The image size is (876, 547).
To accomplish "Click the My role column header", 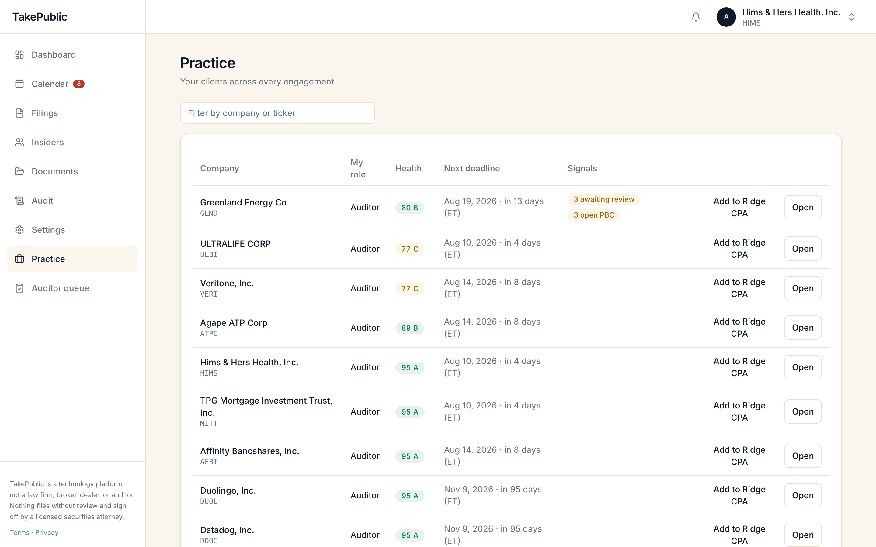I will pyautogui.click(x=358, y=168).
